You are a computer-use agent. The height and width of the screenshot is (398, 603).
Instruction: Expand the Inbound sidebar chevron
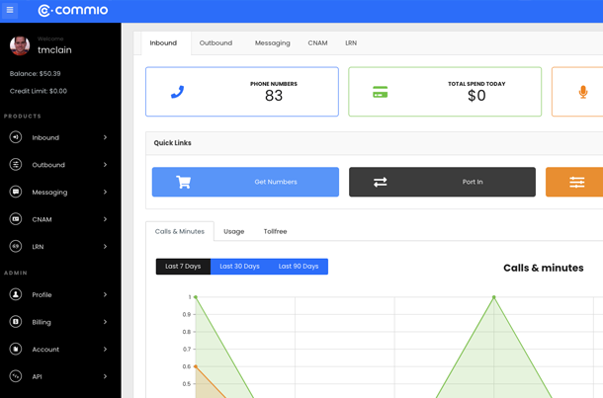point(105,137)
